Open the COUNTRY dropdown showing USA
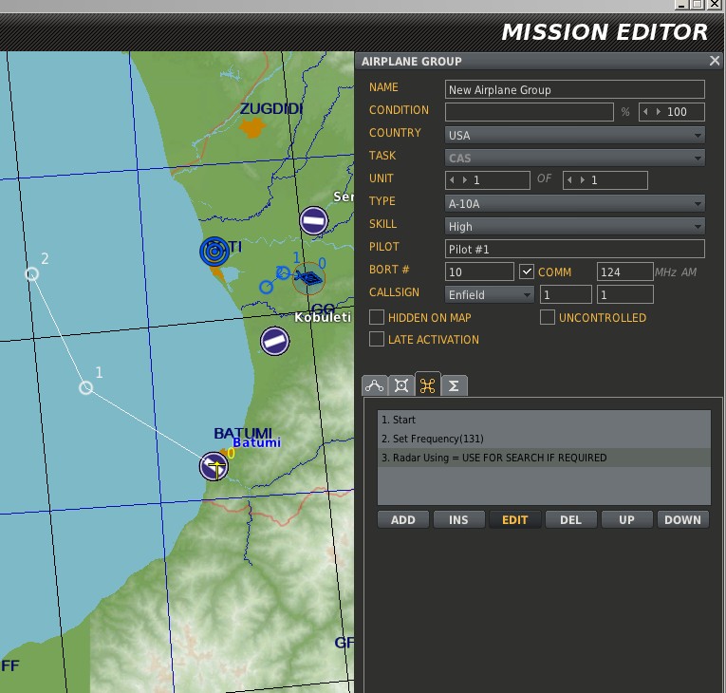This screenshot has height=693, width=726. [x=574, y=135]
